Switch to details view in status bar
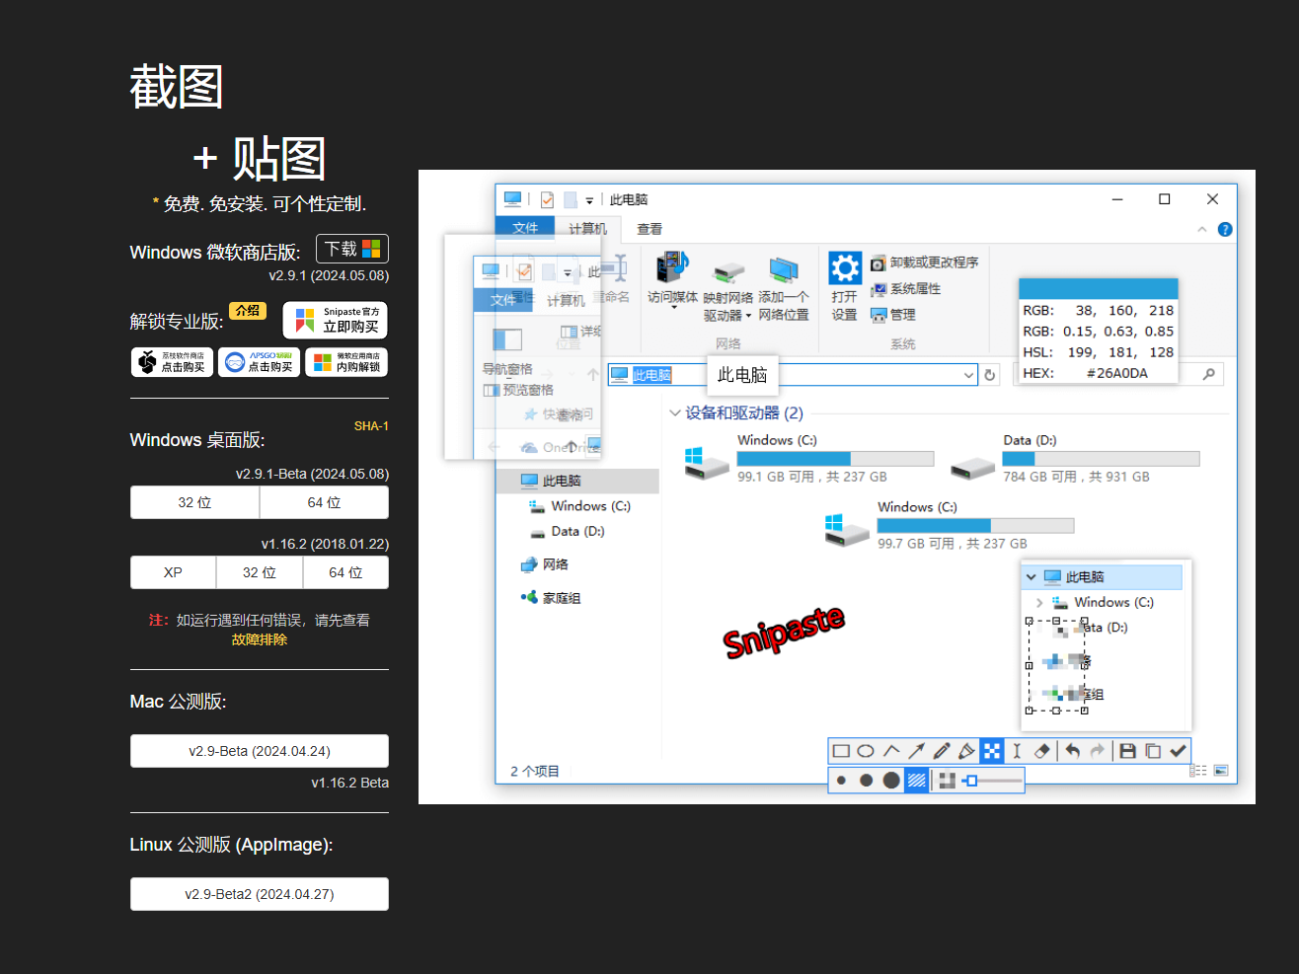The height and width of the screenshot is (974, 1299). click(x=1198, y=771)
